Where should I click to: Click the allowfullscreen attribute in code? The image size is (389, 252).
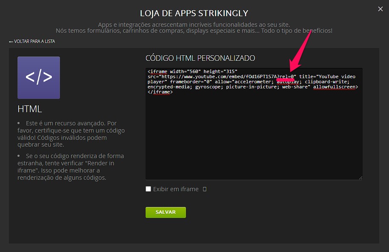click(x=335, y=87)
